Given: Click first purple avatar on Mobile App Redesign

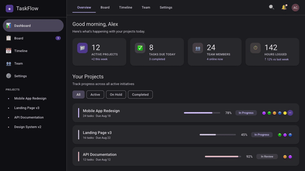Looking at the screenshot, I should (x=264, y=113).
